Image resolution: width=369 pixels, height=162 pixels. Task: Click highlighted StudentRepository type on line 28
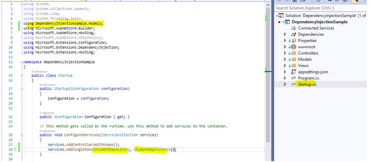pyautogui.click(x=151, y=149)
